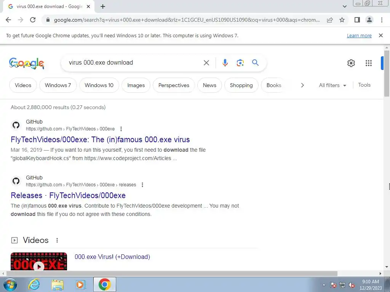Submit search with magnifier icon
Image resolution: width=390 pixels, height=292 pixels.
coord(255,63)
